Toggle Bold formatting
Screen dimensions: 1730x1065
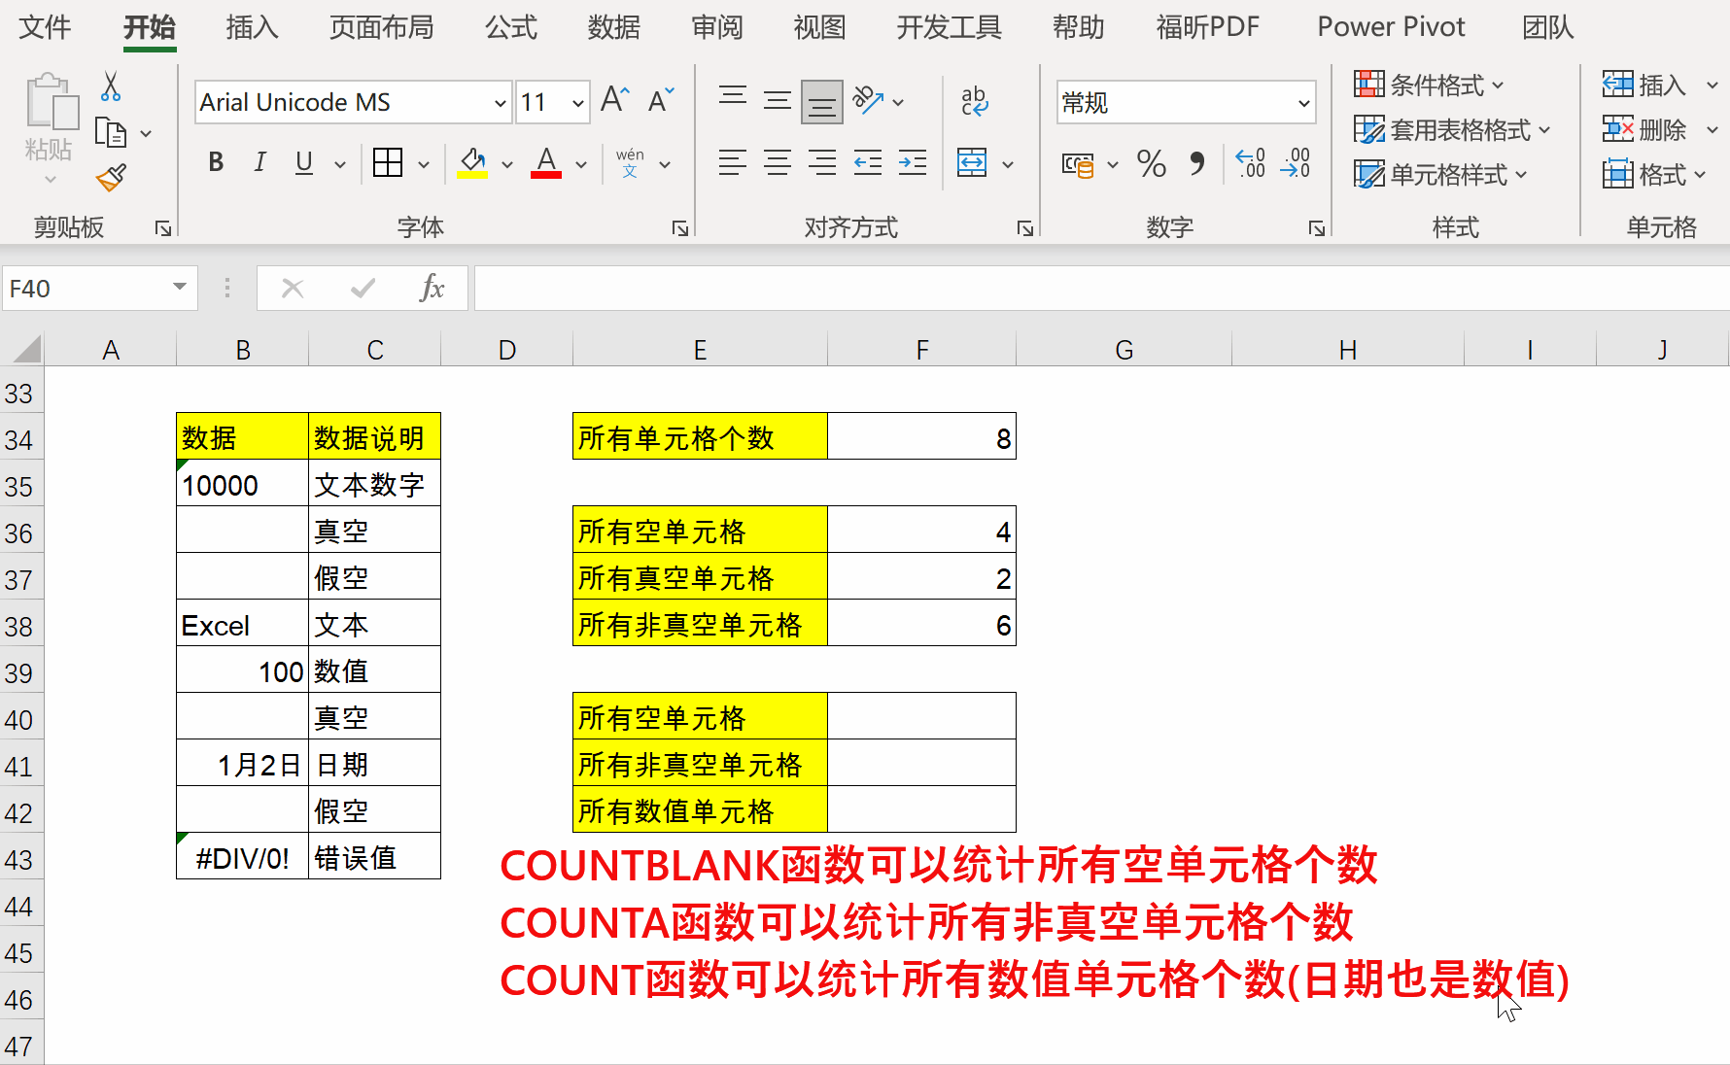point(215,162)
